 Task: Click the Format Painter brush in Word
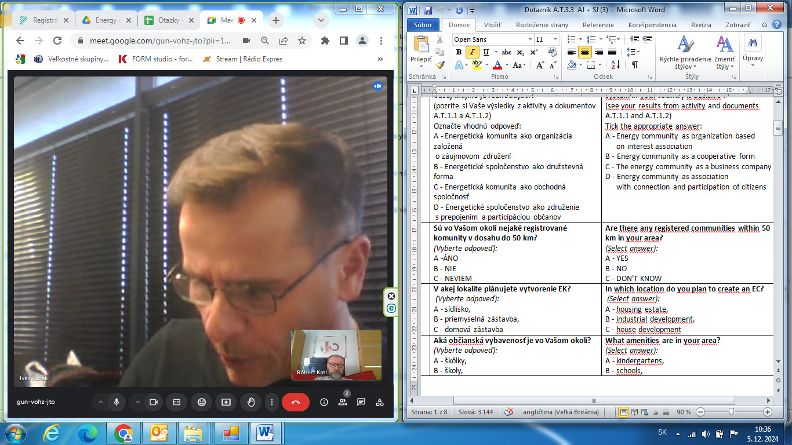440,65
